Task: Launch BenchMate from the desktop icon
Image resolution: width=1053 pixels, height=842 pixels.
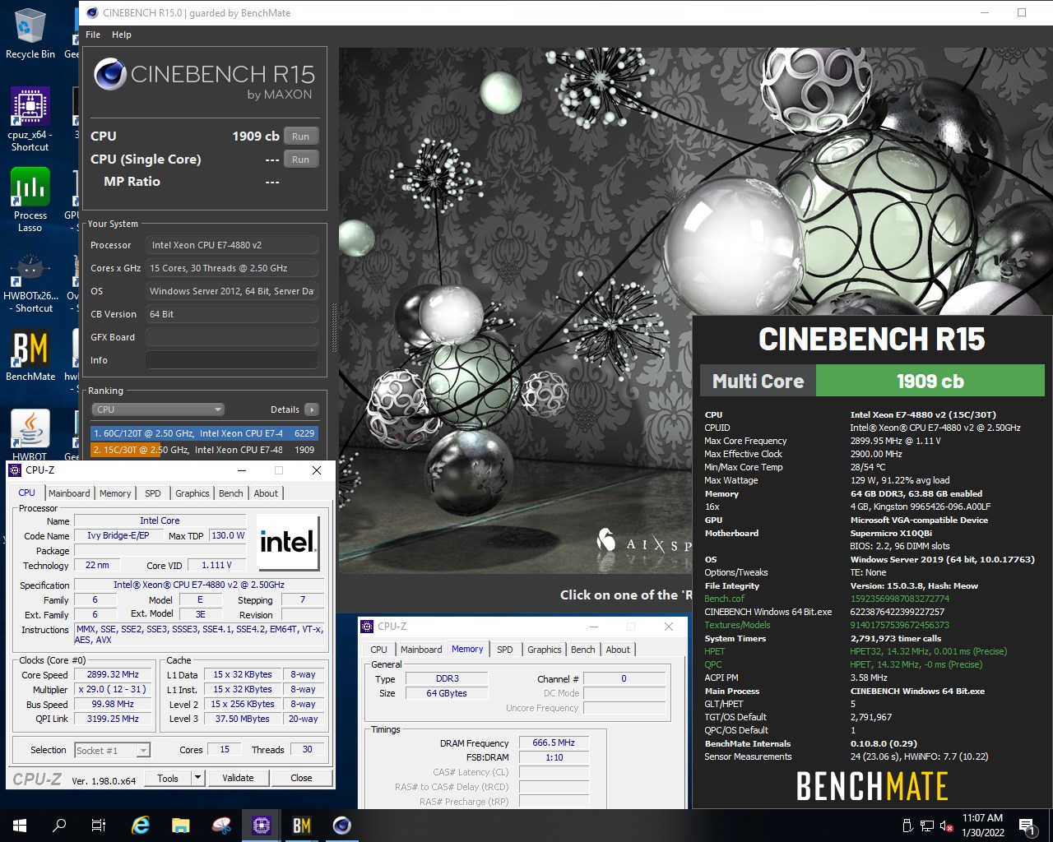Action: (30, 355)
